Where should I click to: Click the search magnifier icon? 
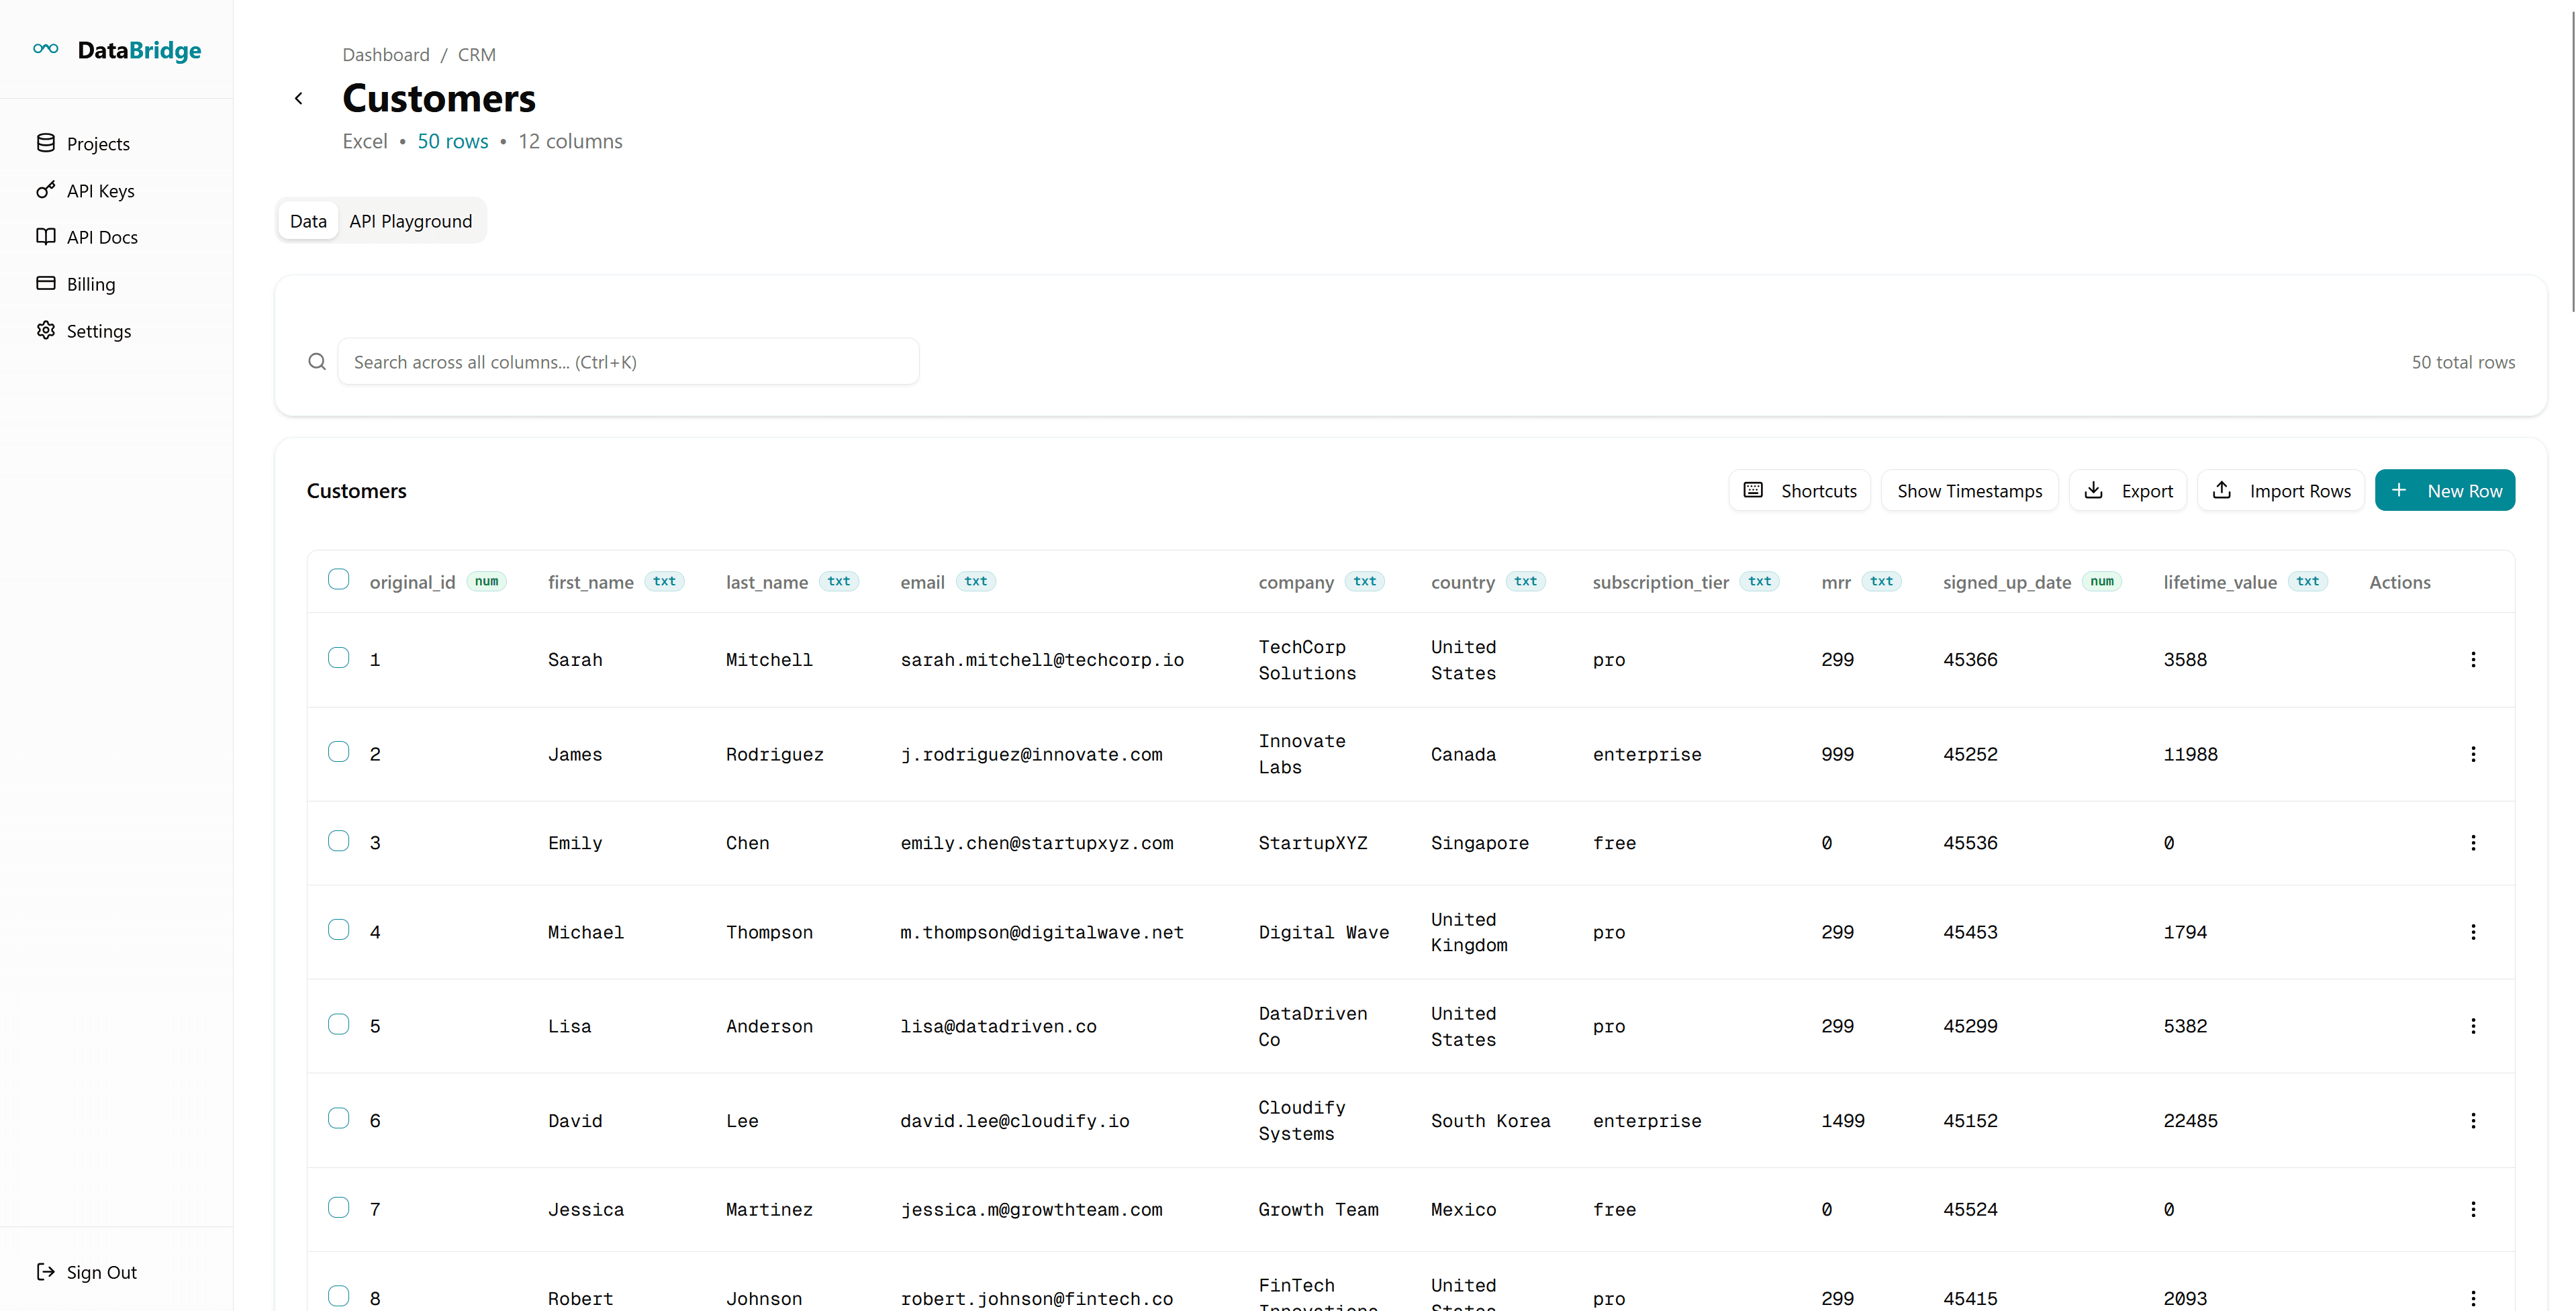pyautogui.click(x=317, y=362)
